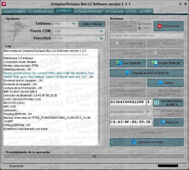Click Recuperación de ajustes de fábrica
Viewport: 189px width, 170px height.
point(165,93)
